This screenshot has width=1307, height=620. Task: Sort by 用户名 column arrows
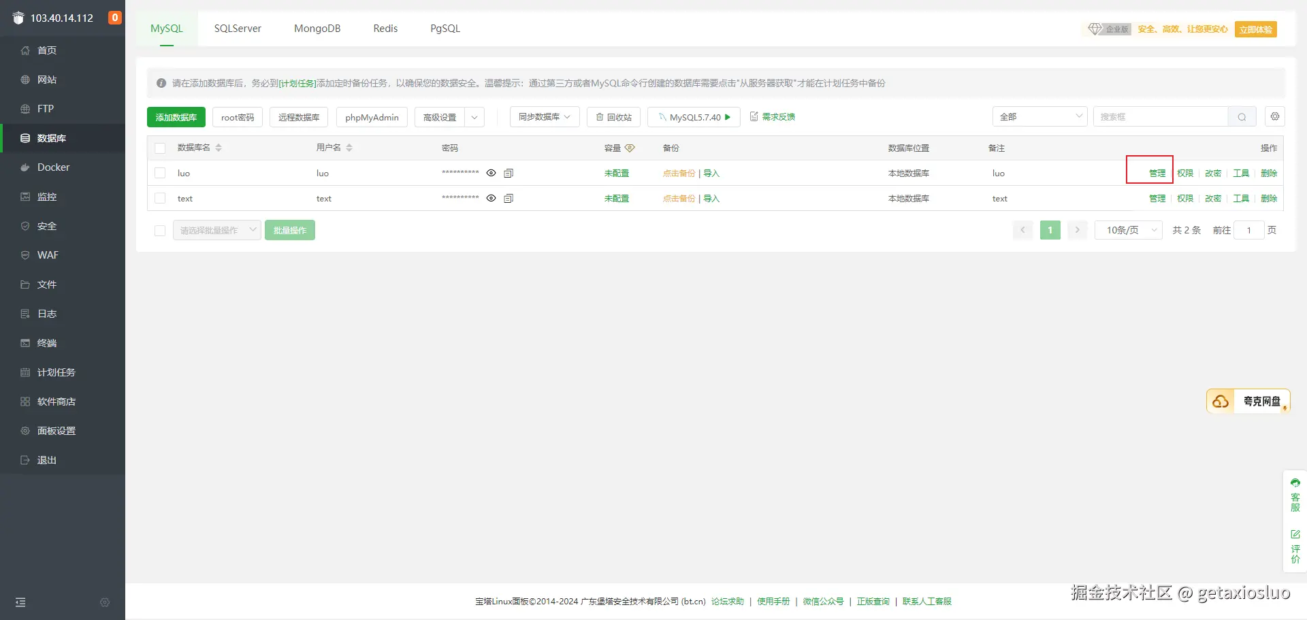(349, 148)
